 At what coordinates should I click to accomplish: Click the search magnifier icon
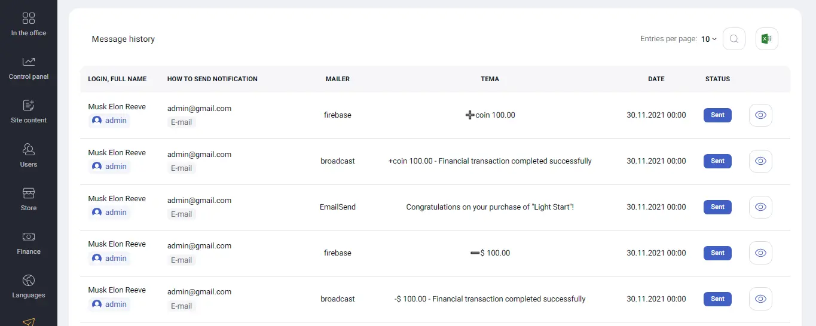734,39
